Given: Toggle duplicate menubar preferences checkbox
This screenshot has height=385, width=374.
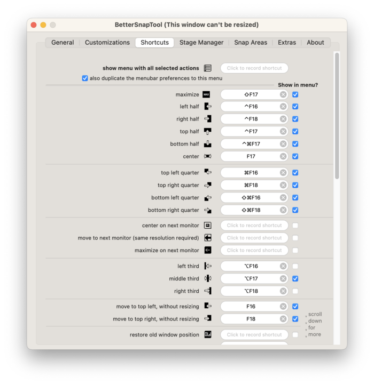Looking at the screenshot, I should pyautogui.click(x=85, y=78).
